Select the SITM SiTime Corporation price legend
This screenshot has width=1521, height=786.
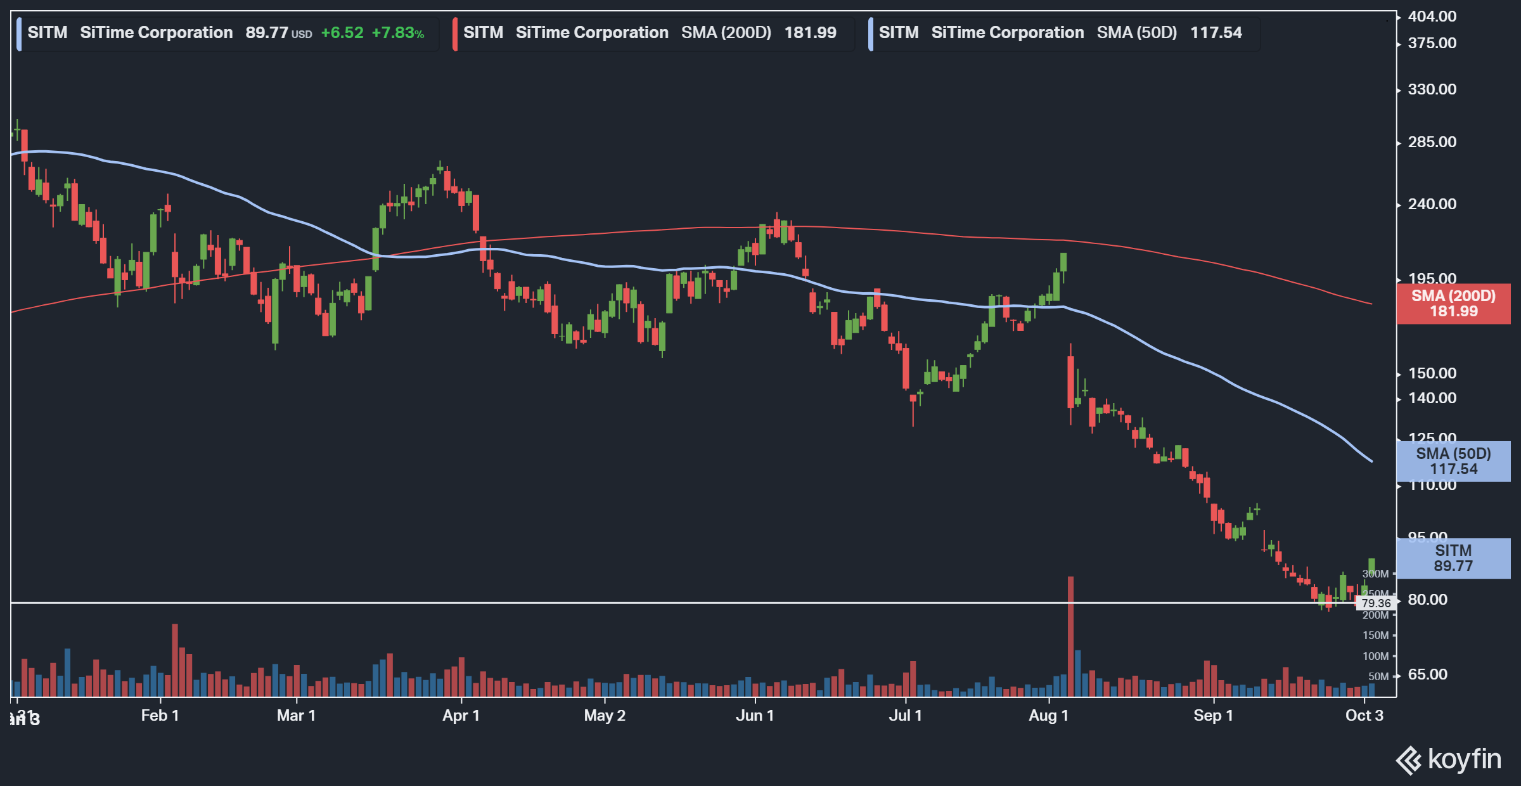click(x=226, y=33)
